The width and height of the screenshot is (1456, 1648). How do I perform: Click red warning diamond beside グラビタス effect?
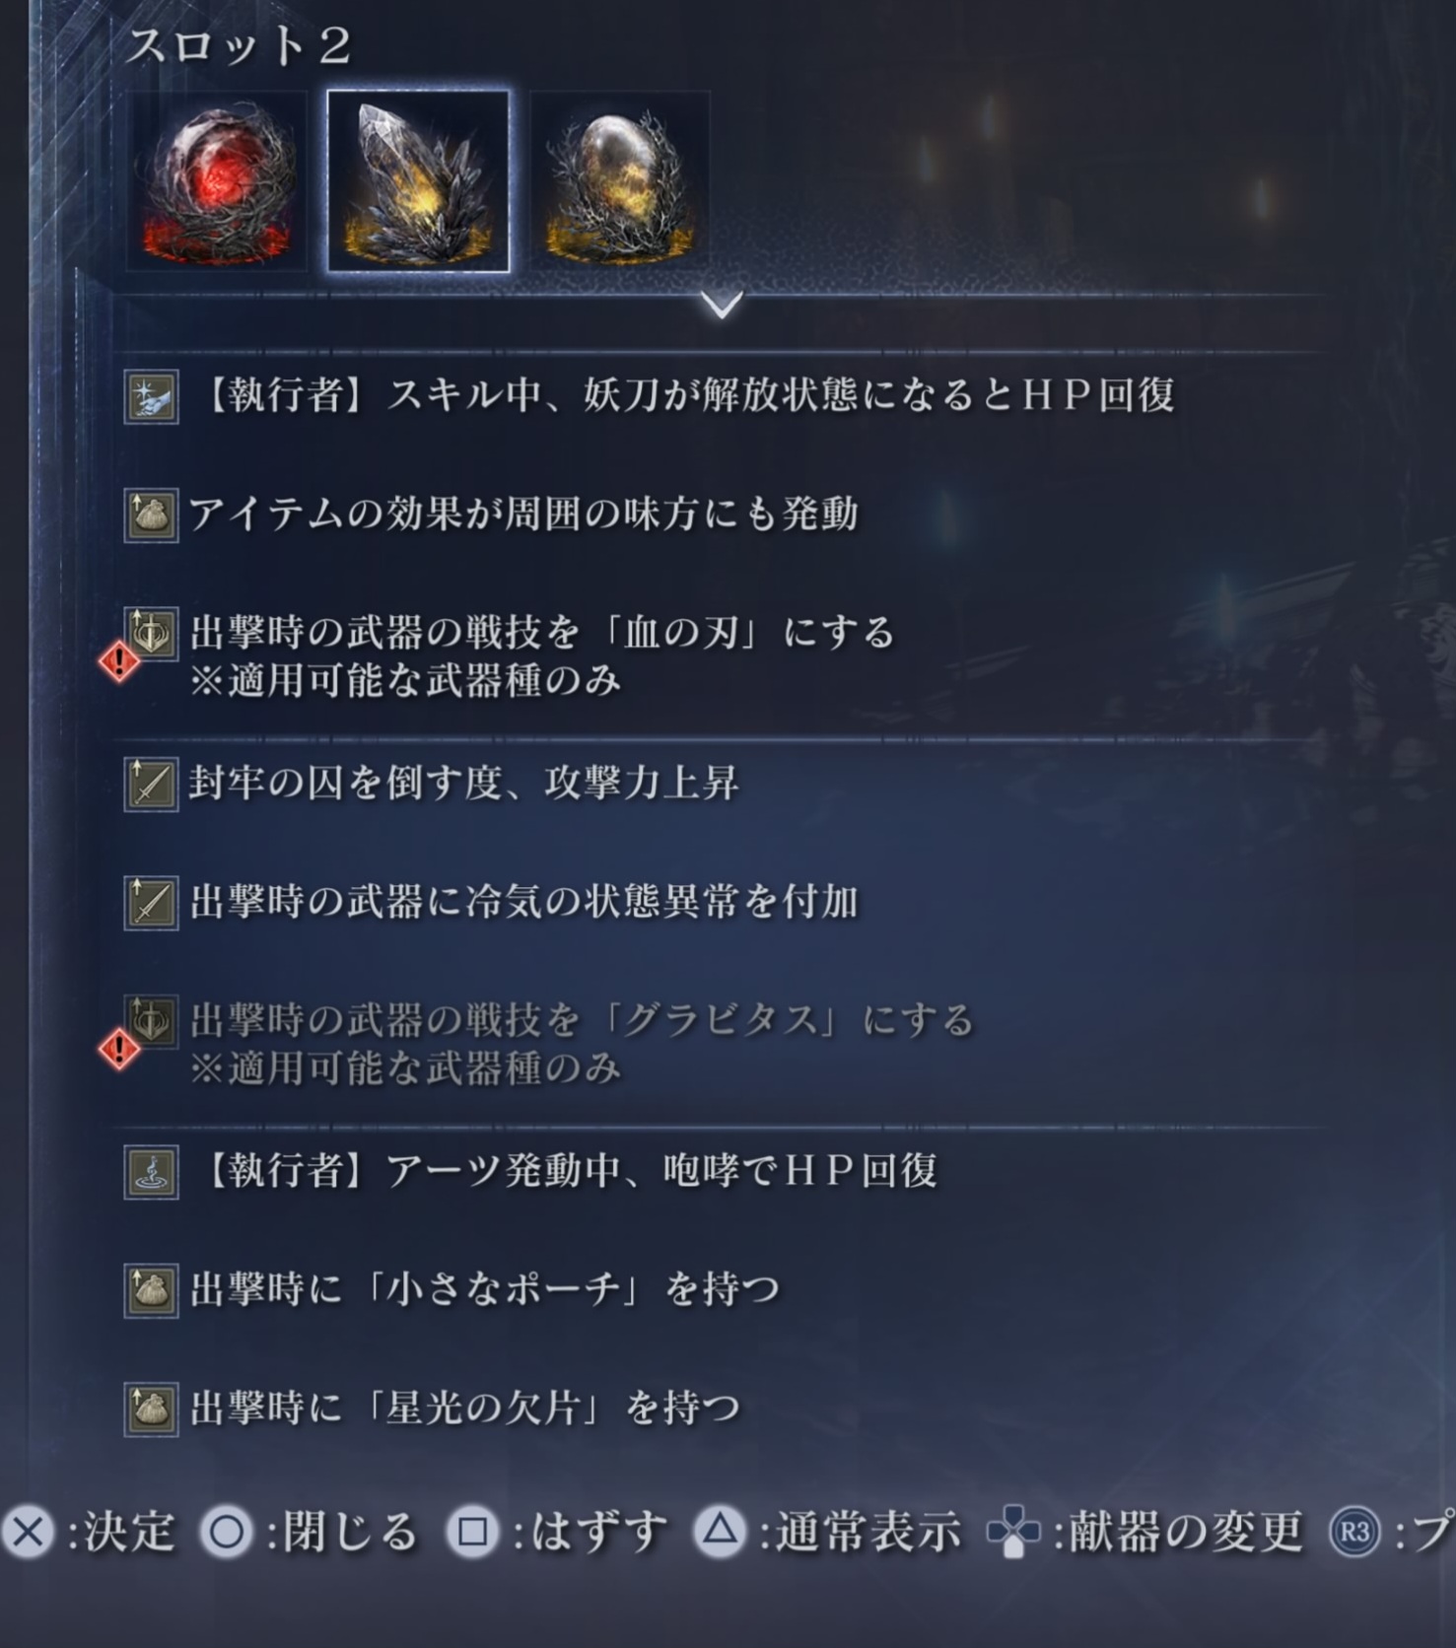(119, 1049)
